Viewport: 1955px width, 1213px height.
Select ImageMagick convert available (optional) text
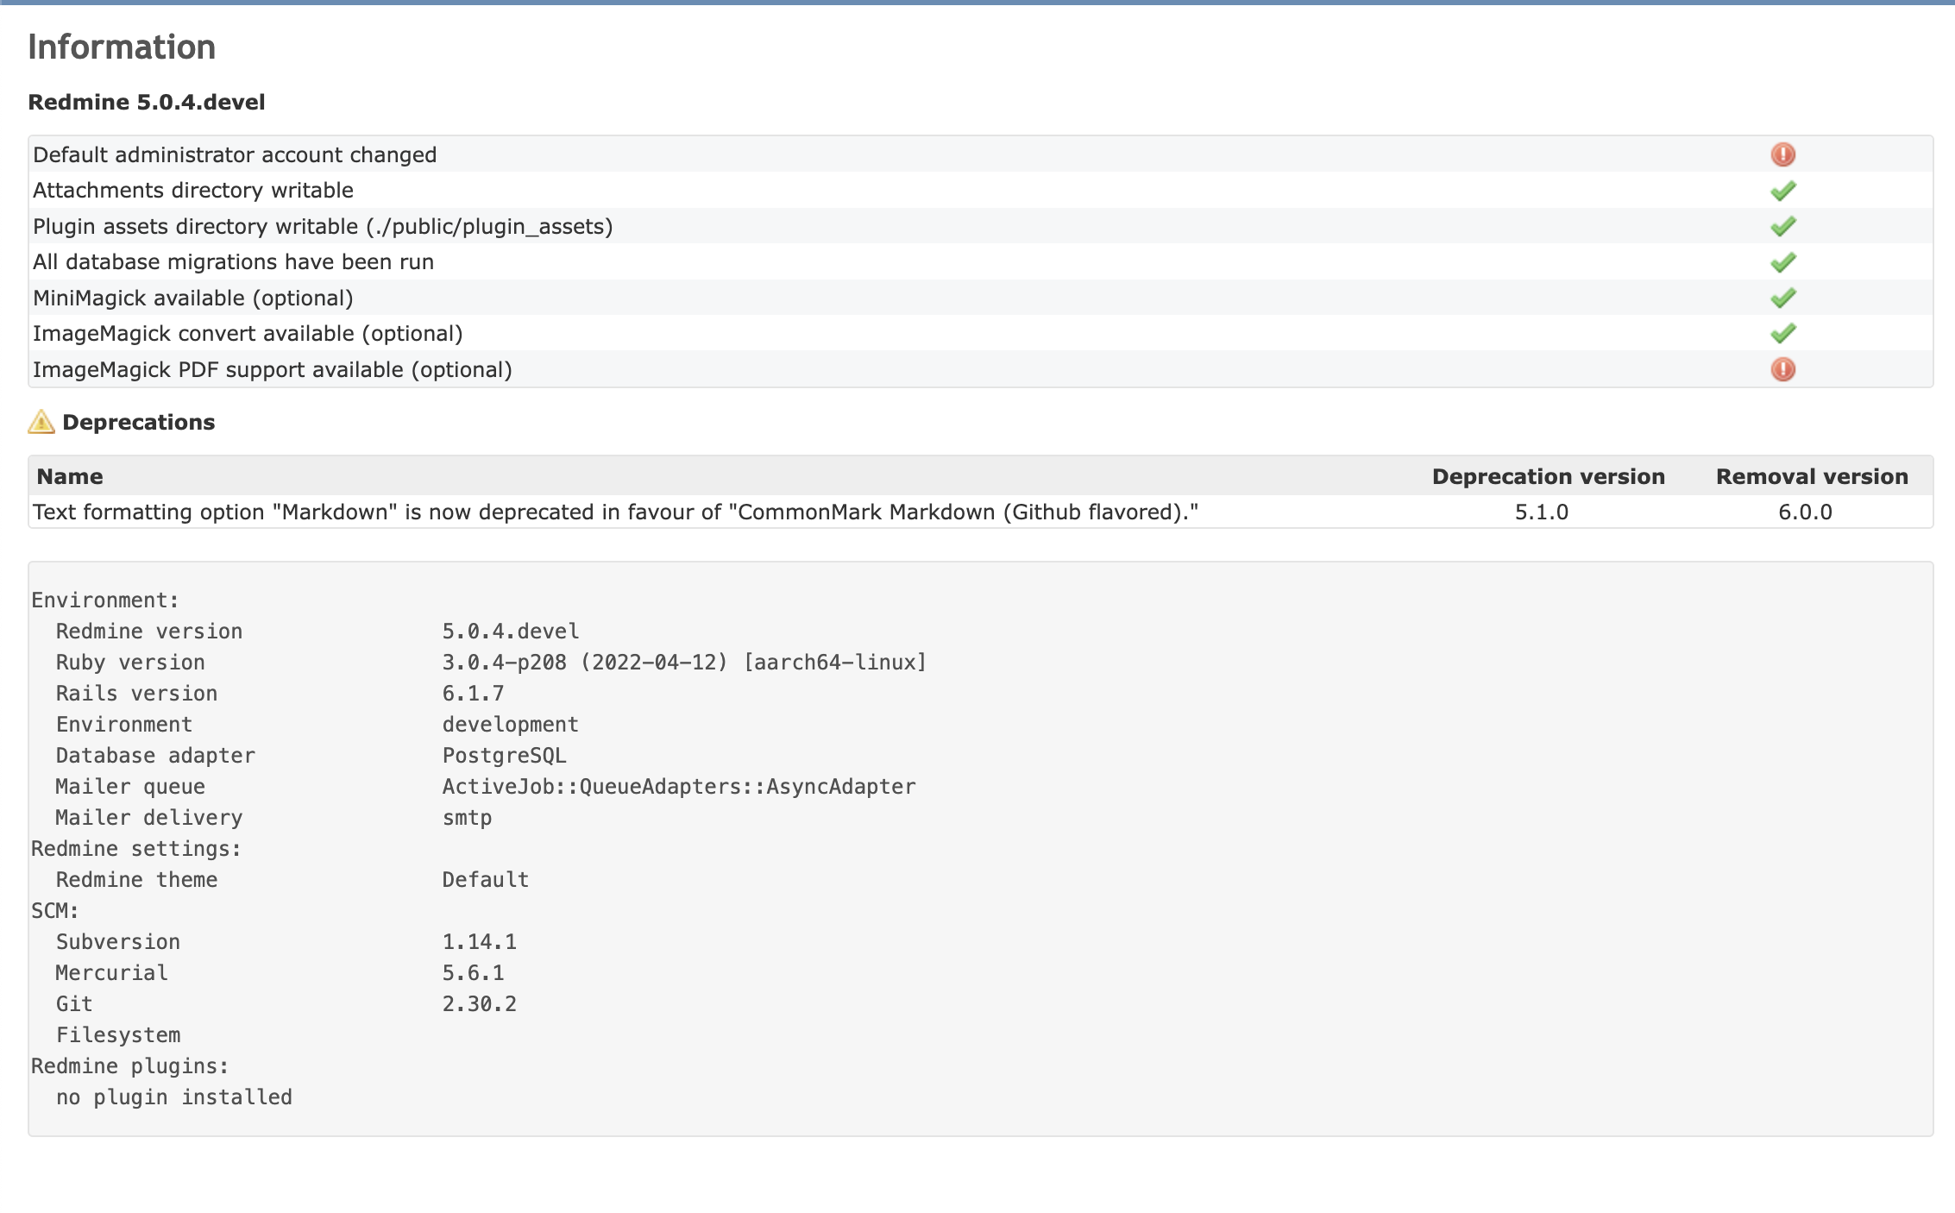tap(248, 333)
